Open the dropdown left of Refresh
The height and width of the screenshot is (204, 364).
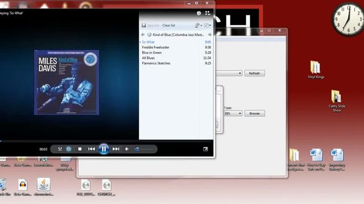click(x=229, y=73)
